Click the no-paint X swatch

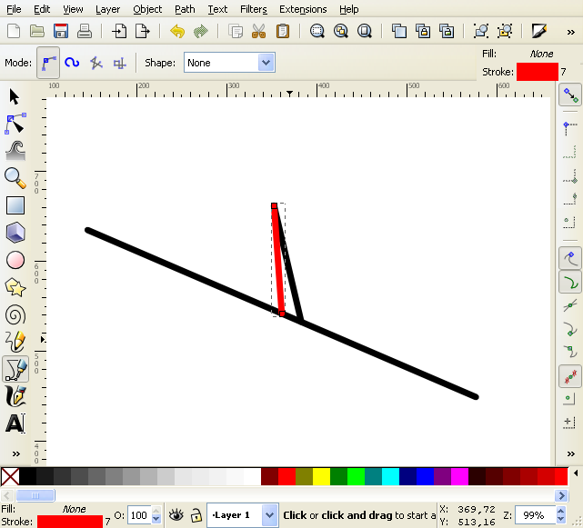(10, 477)
